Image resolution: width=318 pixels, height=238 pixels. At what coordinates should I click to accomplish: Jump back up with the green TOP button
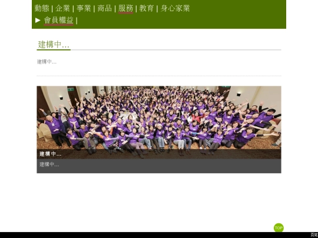(x=279, y=227)
